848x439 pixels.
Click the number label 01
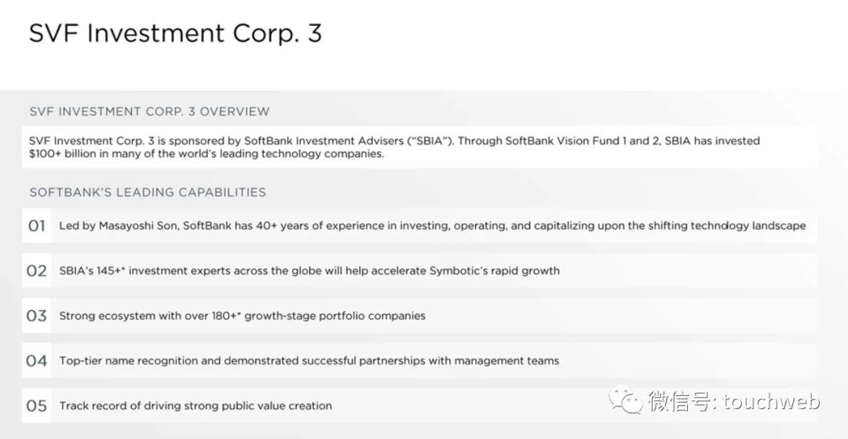(x=37, y=226)
